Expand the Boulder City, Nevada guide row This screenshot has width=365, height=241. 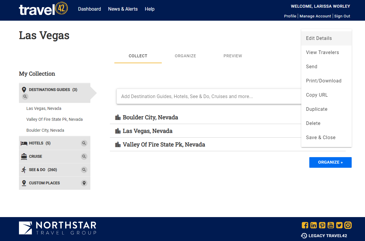tap(150, 117)
